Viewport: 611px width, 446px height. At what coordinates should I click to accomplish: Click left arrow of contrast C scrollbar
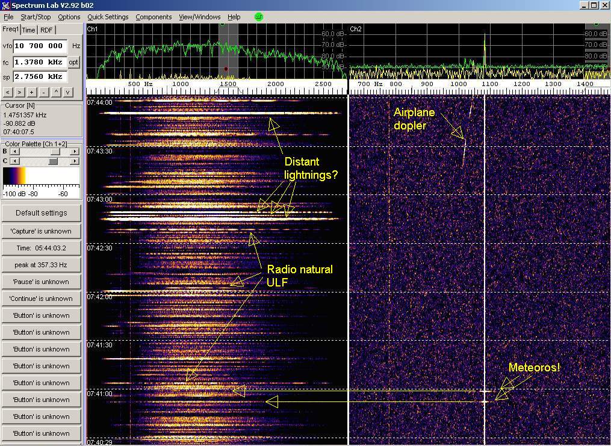click(14, 161)
